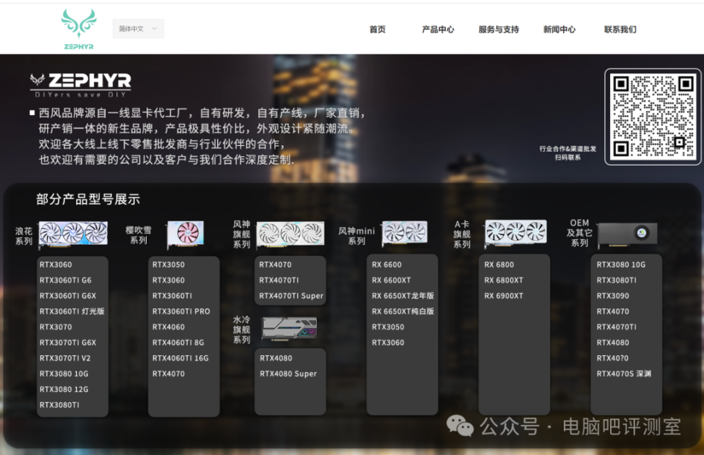Select the RTX3060TI 灯光版 entry

[x=72, y=311]
